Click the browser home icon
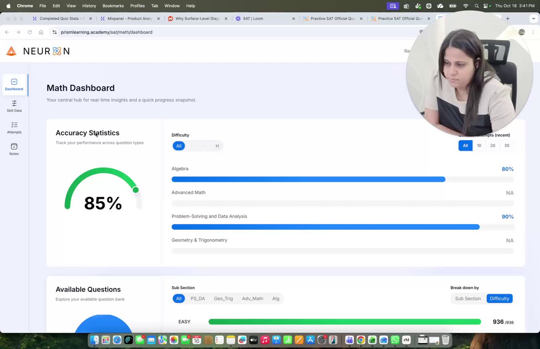This screenshot has width=540, height=349. [x=41, y=32]
